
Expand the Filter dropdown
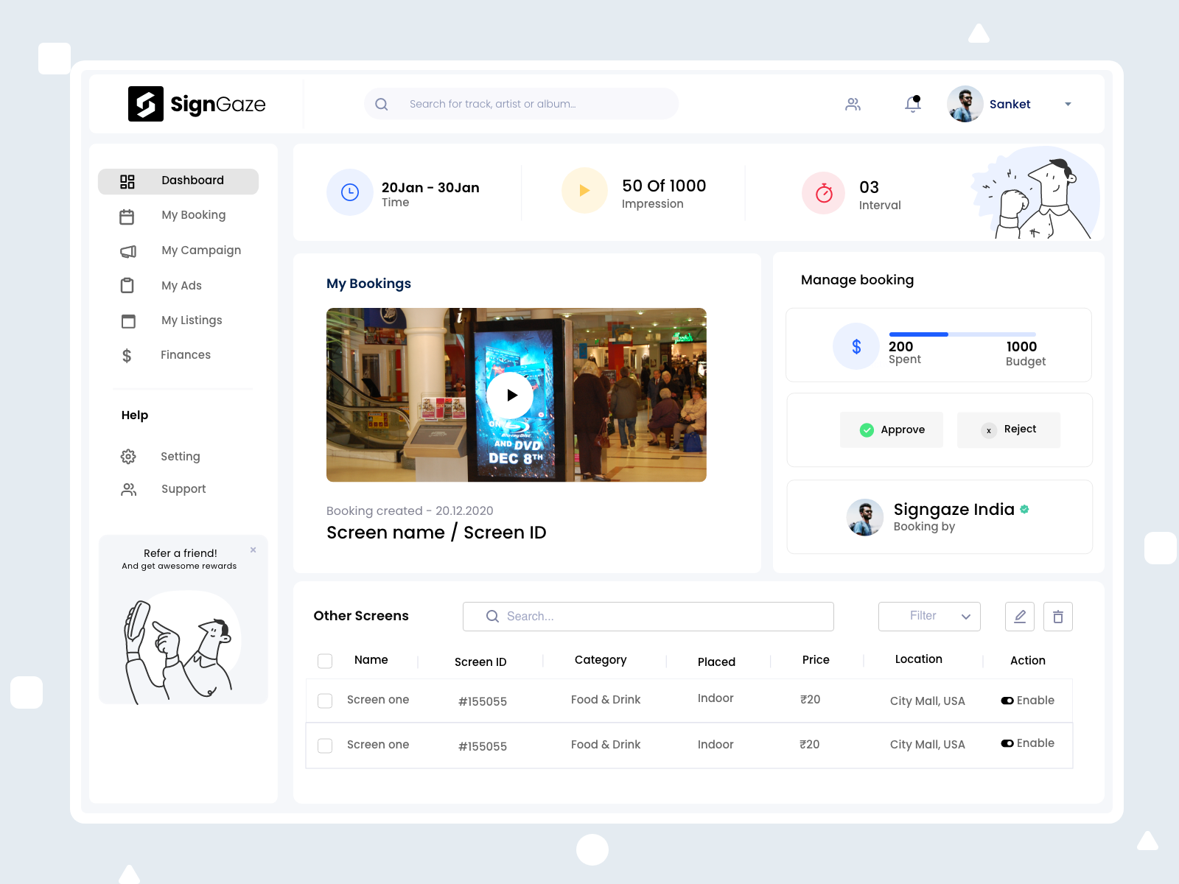pyautogui.click(x=929, y=617)
